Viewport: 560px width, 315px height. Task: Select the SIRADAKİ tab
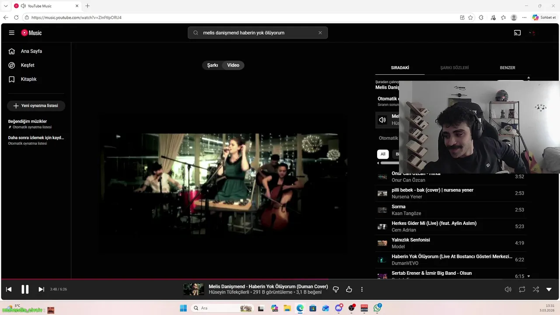click(x=400, y=68)
